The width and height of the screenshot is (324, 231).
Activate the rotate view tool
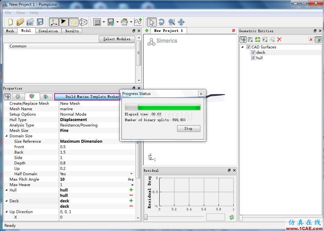coord(162,22)
